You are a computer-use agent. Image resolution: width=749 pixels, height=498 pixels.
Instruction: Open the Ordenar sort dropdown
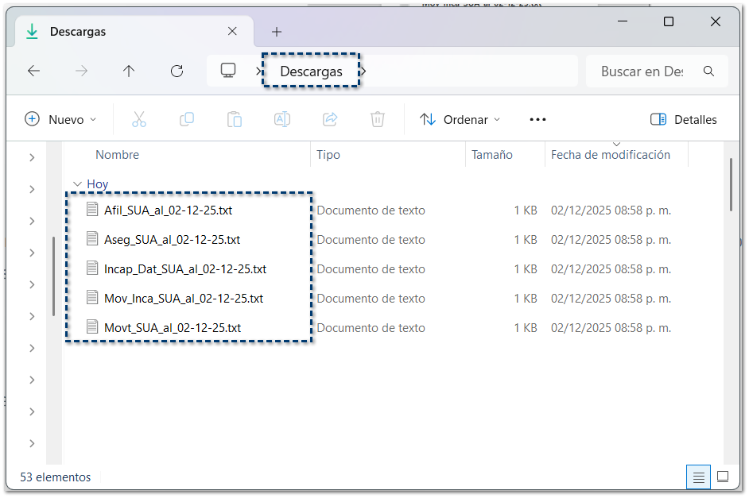click(460, 119)
